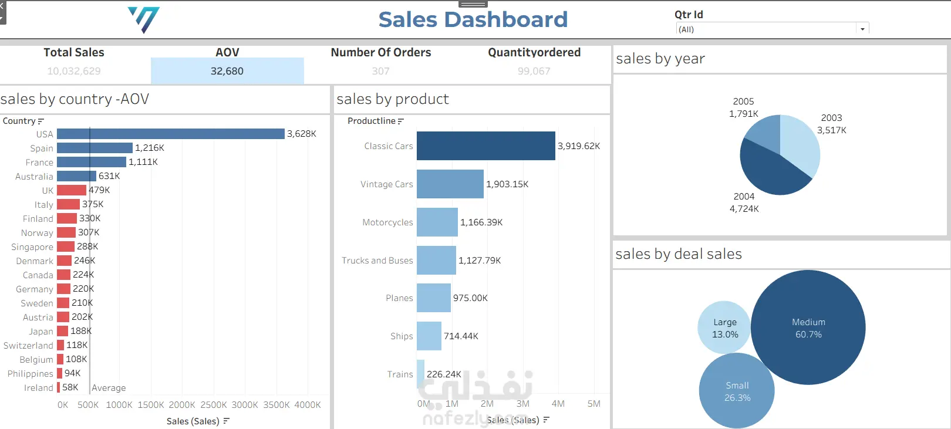951x429 pixels.
Task: Click the Qtr Id (All) filter field
Action: point(773,29)
